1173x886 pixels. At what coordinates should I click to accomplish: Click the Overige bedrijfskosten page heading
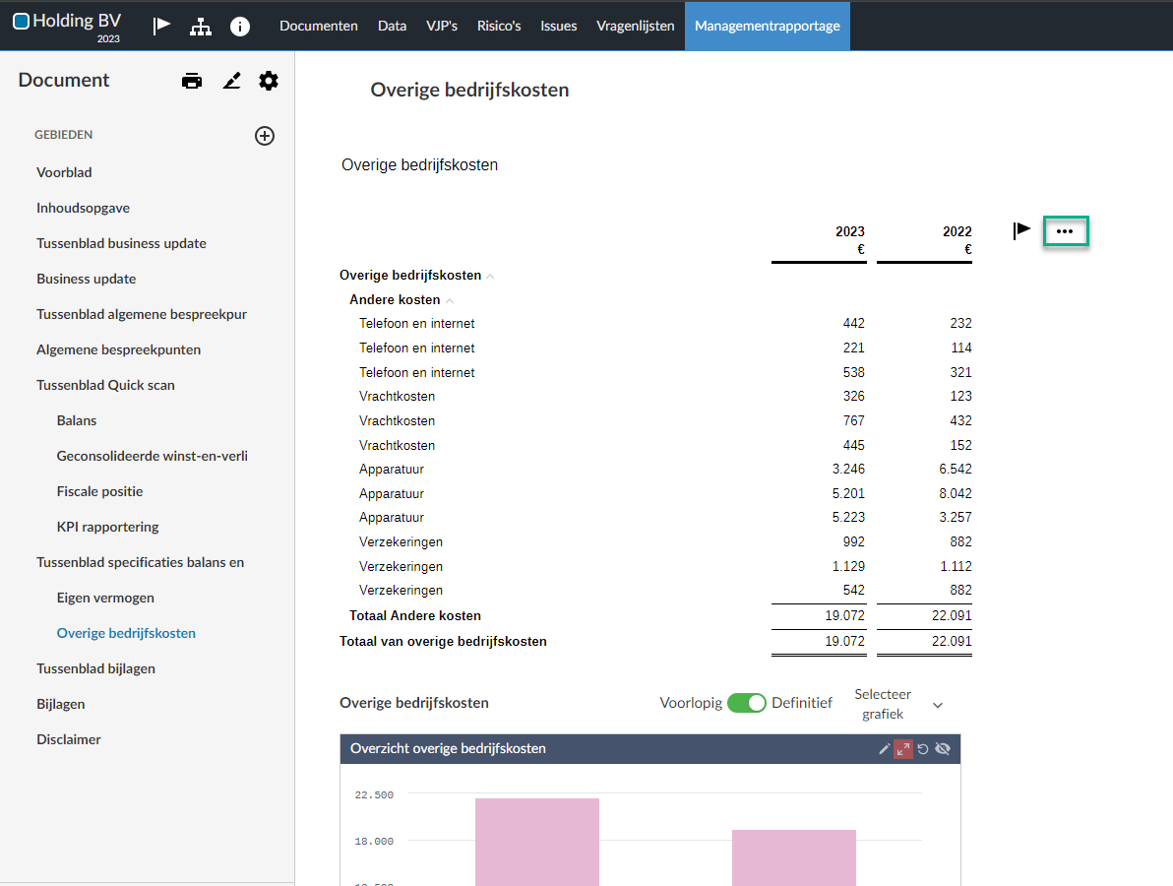[469, 90]
